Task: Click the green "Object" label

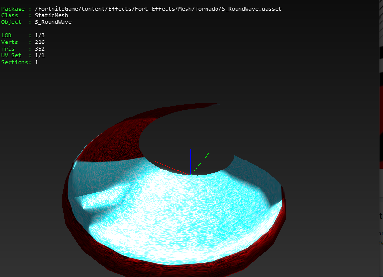Action: [x=11, y=22]
